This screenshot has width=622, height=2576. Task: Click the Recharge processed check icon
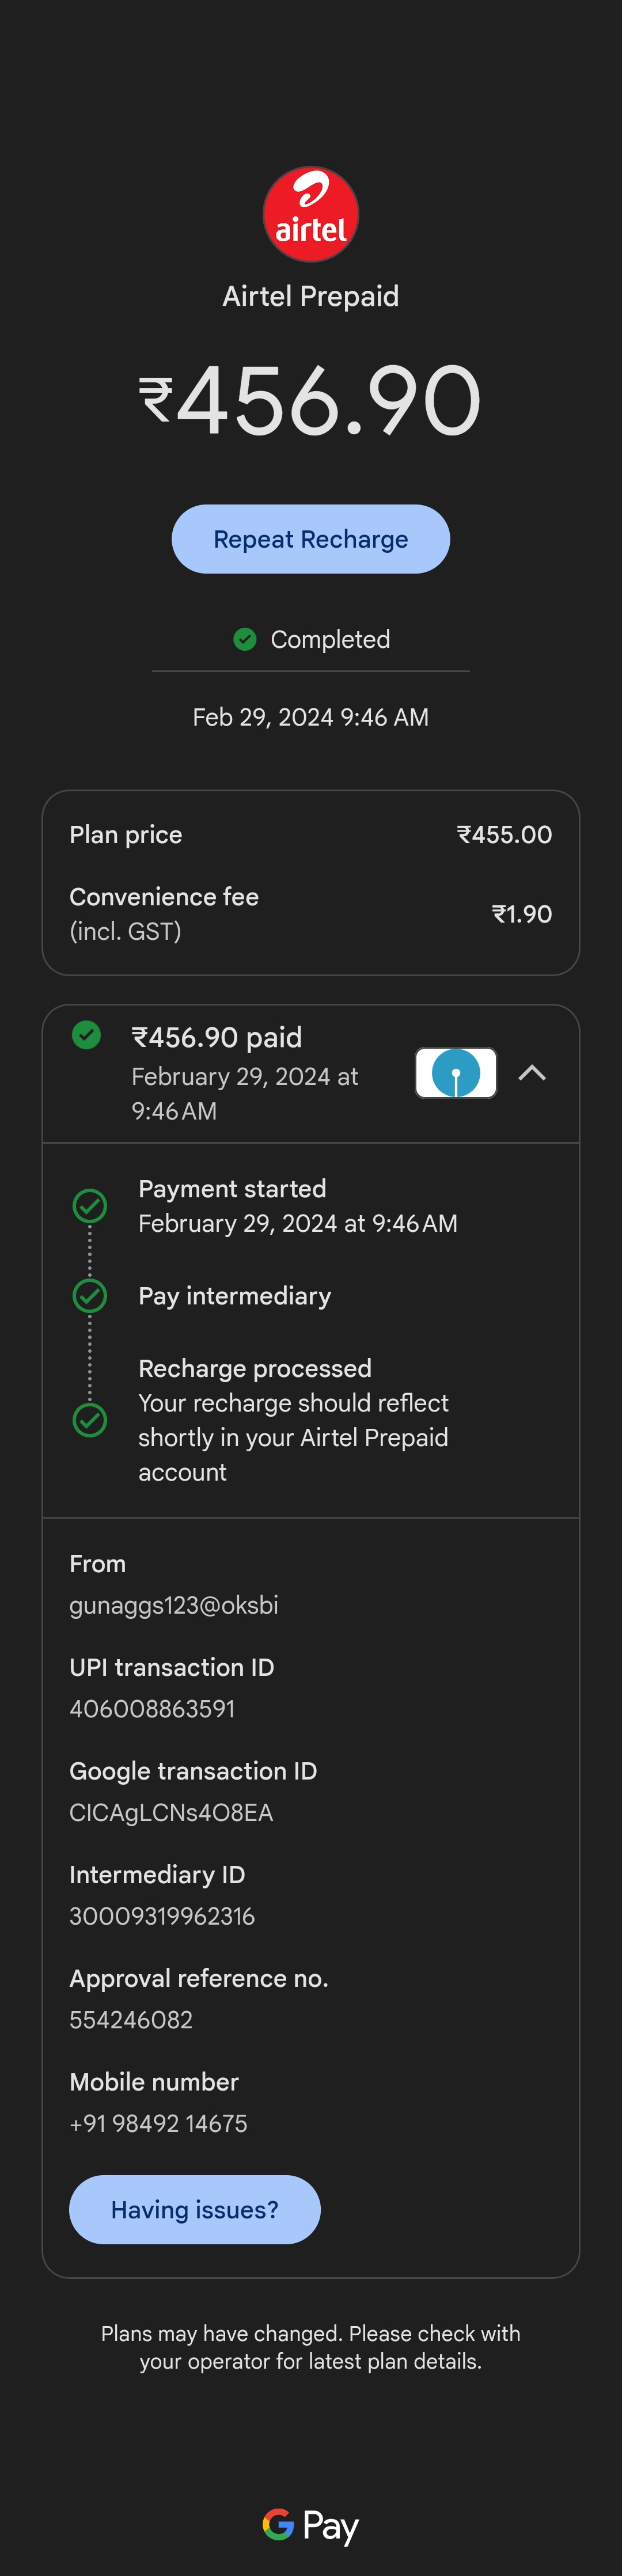pos(90,1420)
